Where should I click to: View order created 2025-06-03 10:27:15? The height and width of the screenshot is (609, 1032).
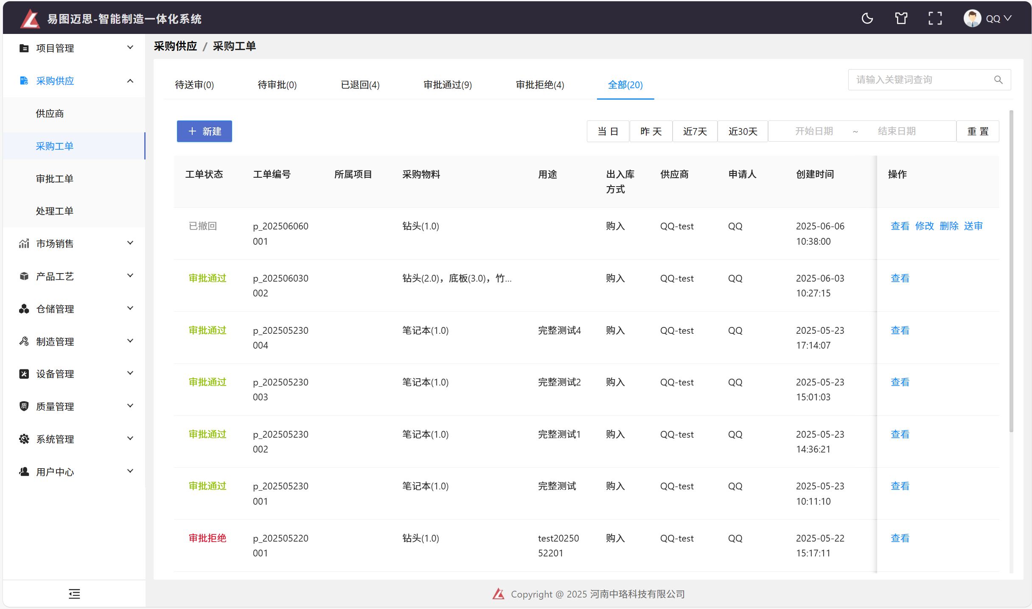pos(900,278)
